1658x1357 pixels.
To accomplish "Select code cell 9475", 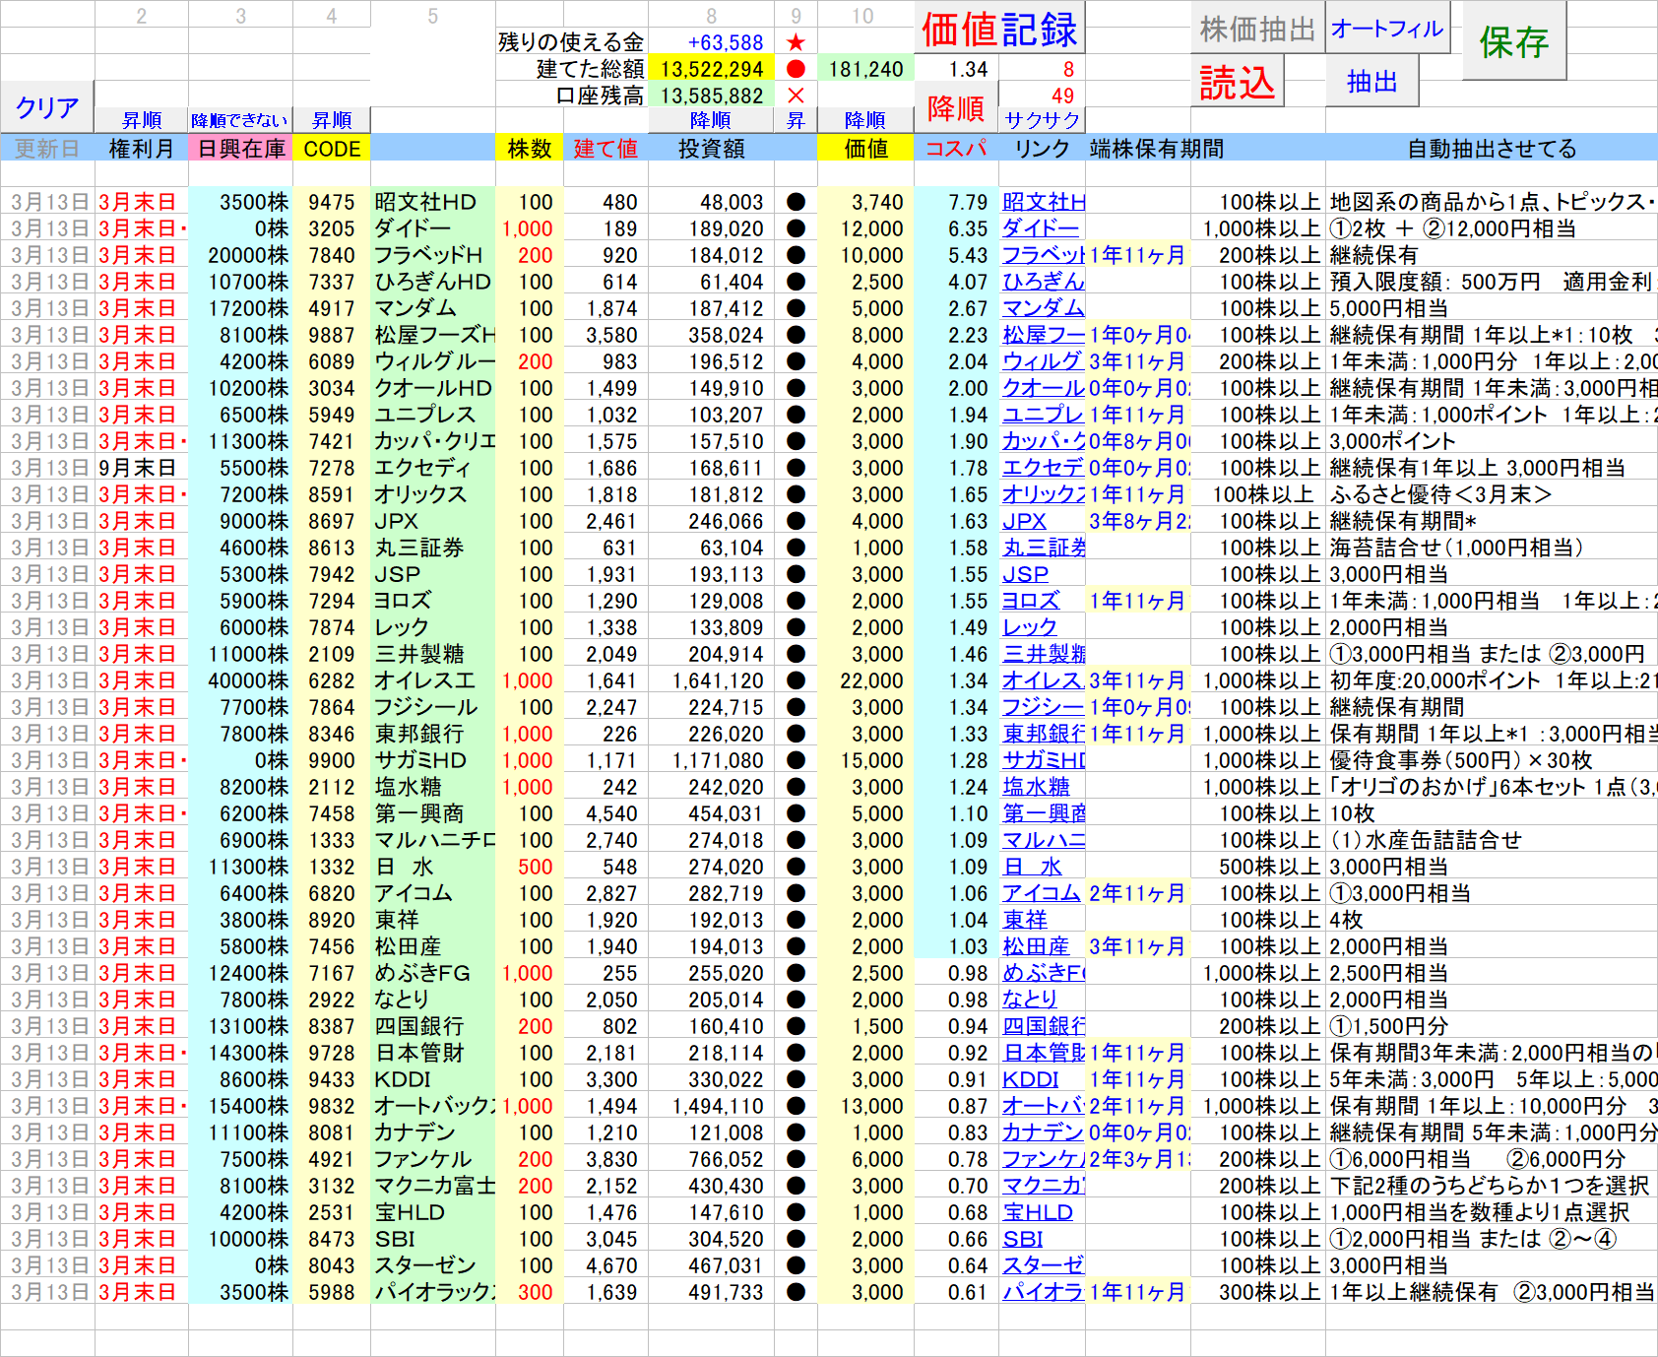I will [x=332, y=202].
